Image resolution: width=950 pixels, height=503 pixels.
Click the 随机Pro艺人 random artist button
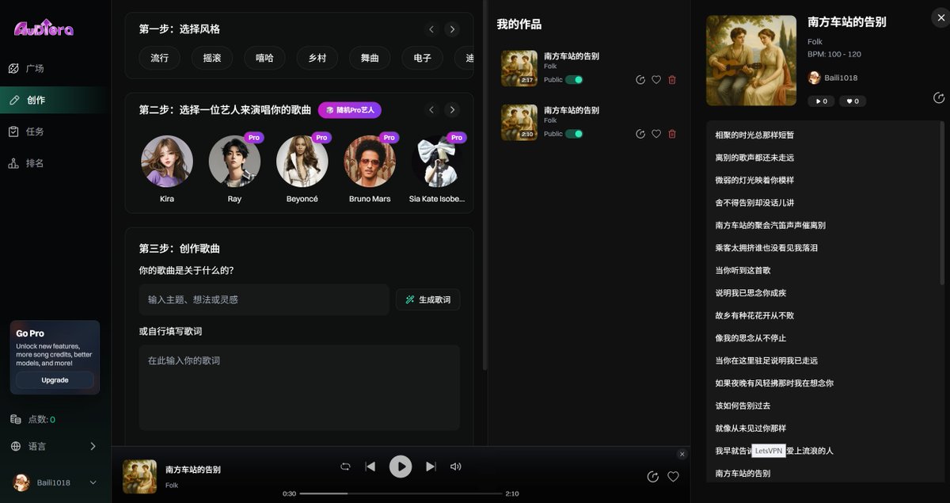click(350, 110)
